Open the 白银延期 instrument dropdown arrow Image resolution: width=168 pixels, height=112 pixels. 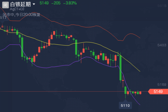point(34,4)
